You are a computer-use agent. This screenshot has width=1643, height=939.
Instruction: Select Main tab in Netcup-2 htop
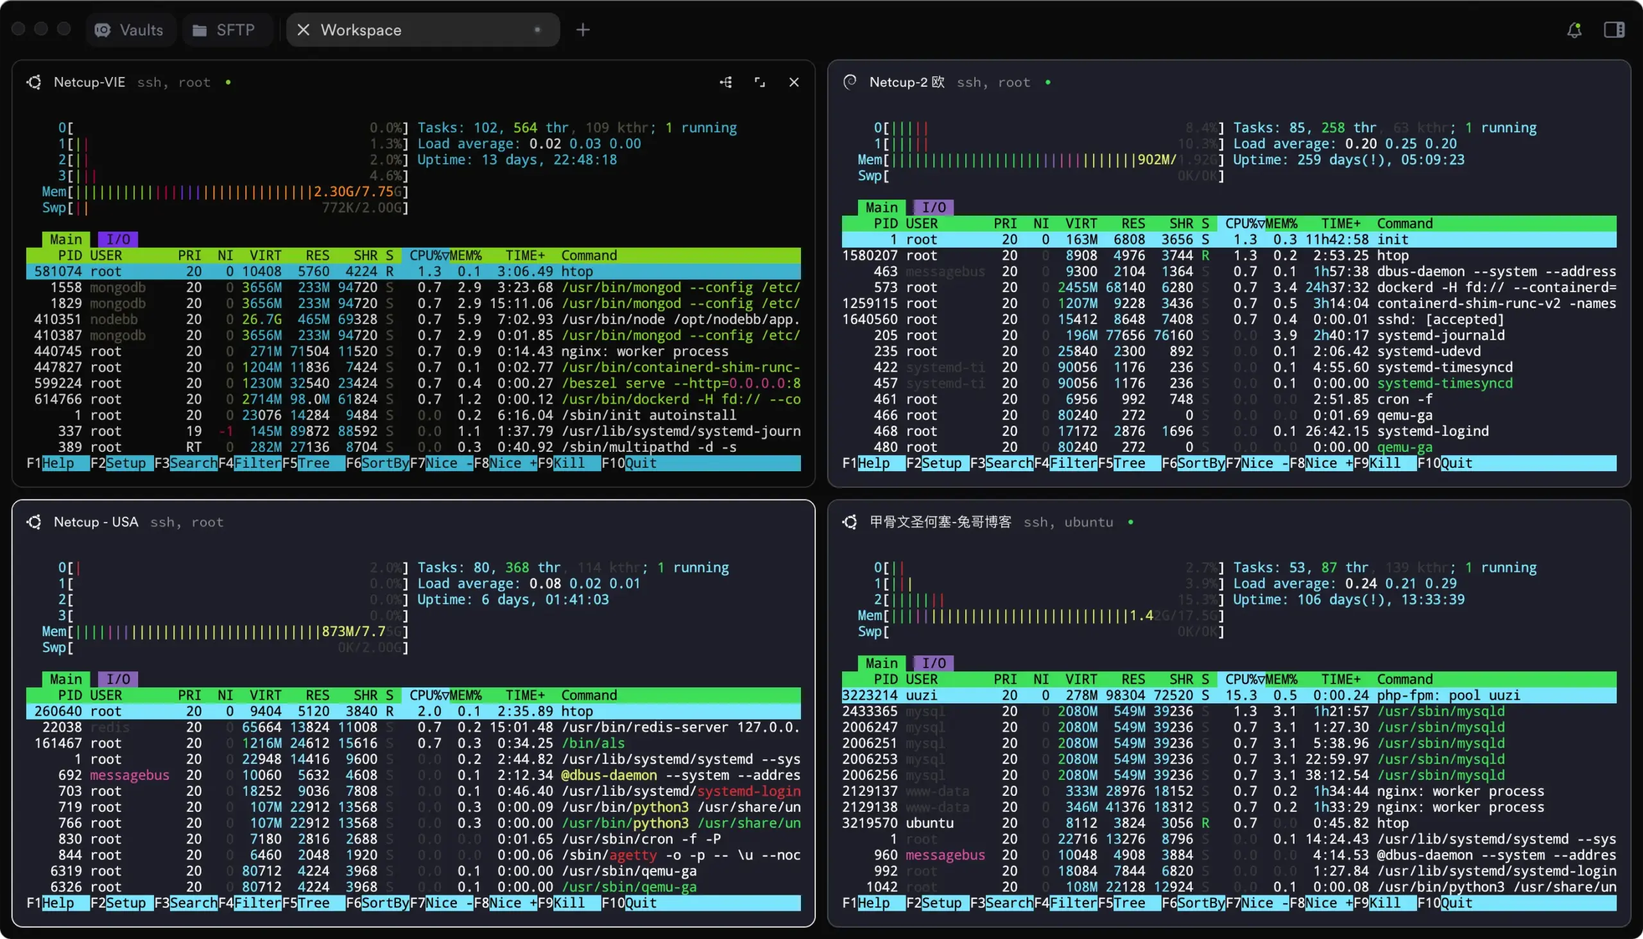tap(881, 208)
